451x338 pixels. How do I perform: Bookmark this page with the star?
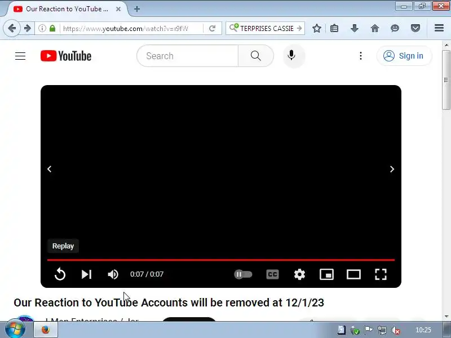tap(317, 28)
